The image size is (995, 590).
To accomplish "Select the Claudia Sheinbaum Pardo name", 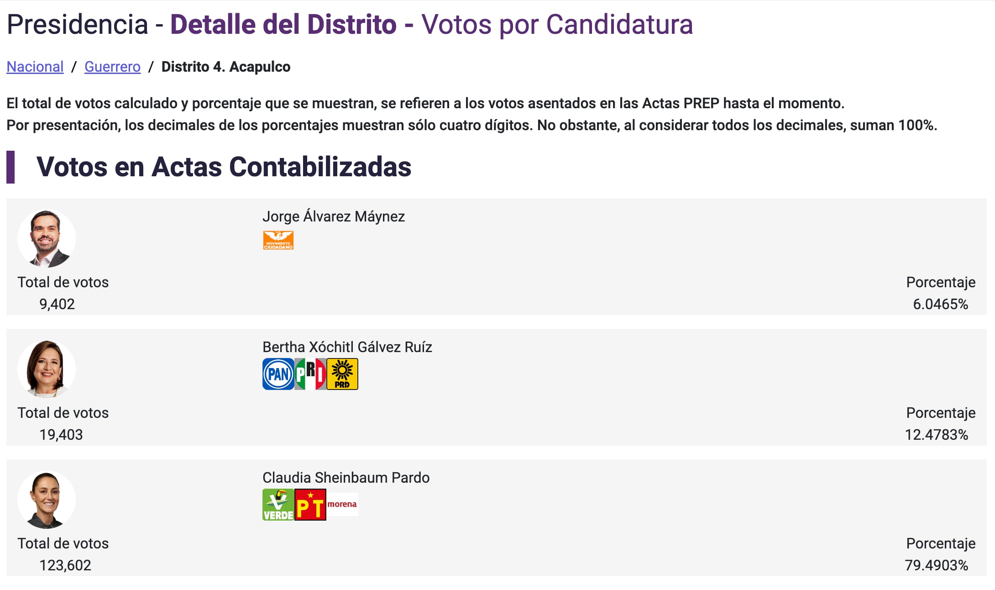I will [x=346, y=478].
